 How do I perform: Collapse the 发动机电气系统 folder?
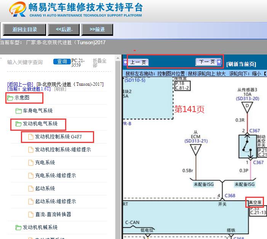pos(40,124)
